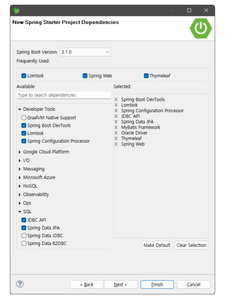The width and height of the screenshot is (233, 307).
Task: Click the Back button
Action: [86, 284]
